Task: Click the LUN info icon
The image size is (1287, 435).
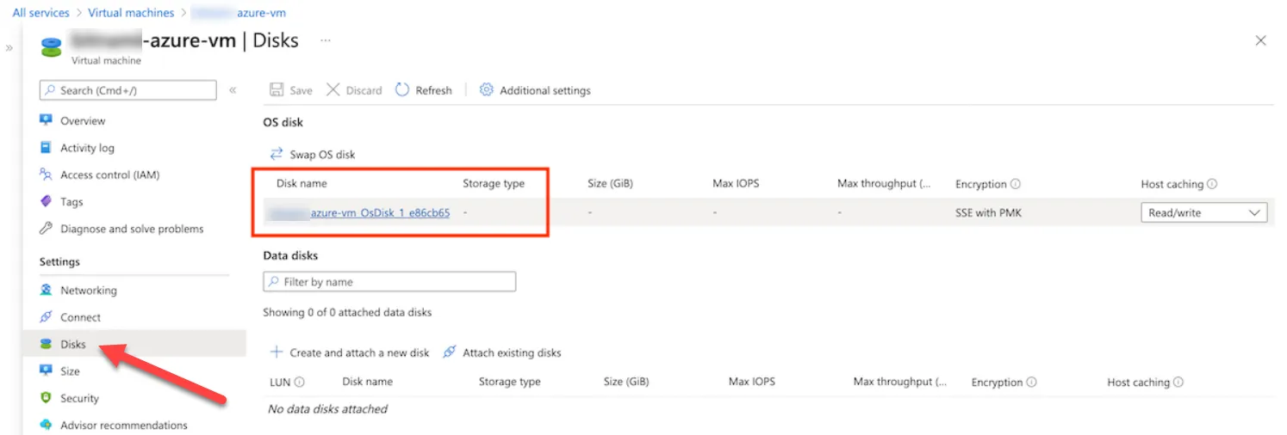Action: pos(300,382)
